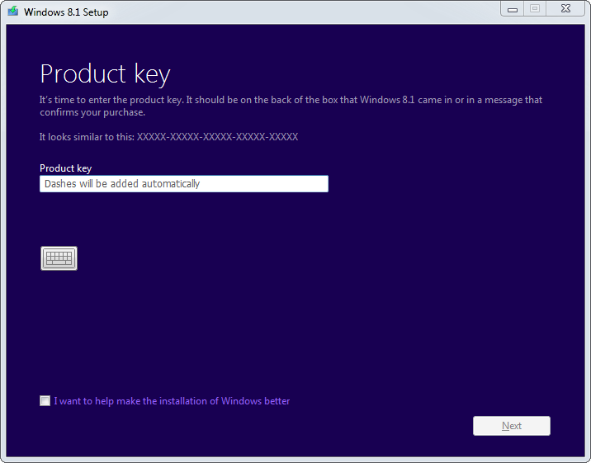This screenshot has width=591, height=463.
Task: Close the Windows 8.1 Setup window
Action: [x=565, y=8]
